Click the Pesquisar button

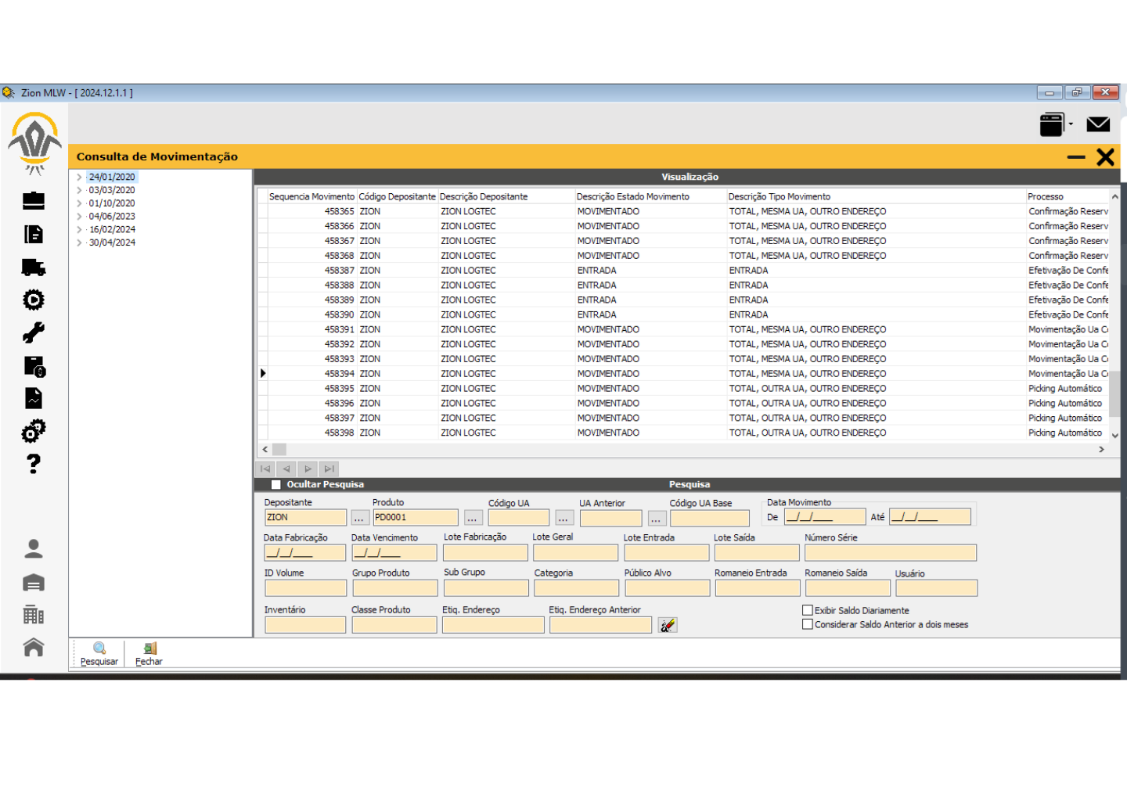coord(99,653)
